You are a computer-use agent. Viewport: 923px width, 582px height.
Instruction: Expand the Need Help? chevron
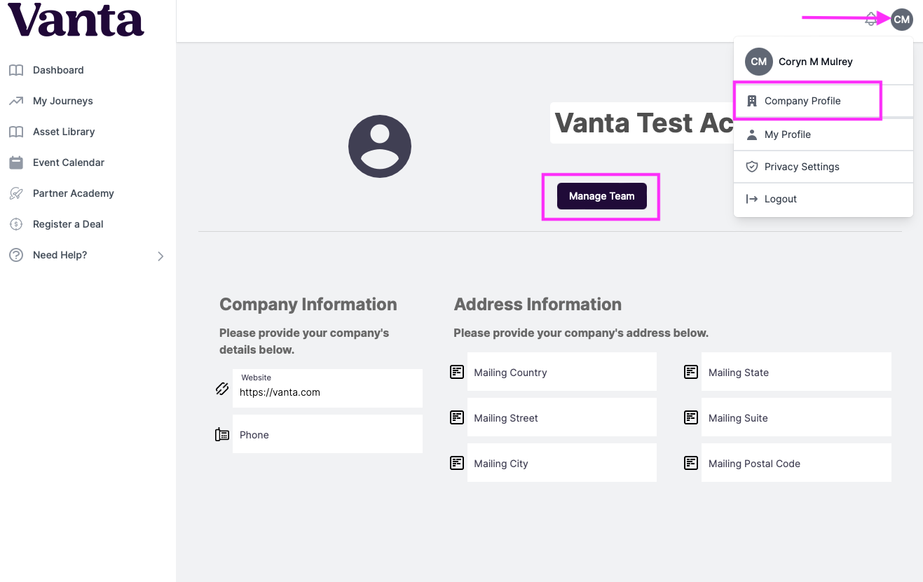(160, 256)
